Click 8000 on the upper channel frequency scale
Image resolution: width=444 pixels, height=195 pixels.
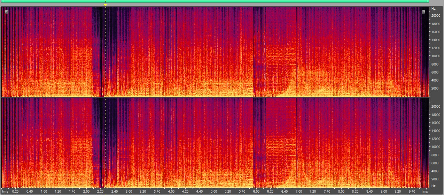[x=436, y=64]
